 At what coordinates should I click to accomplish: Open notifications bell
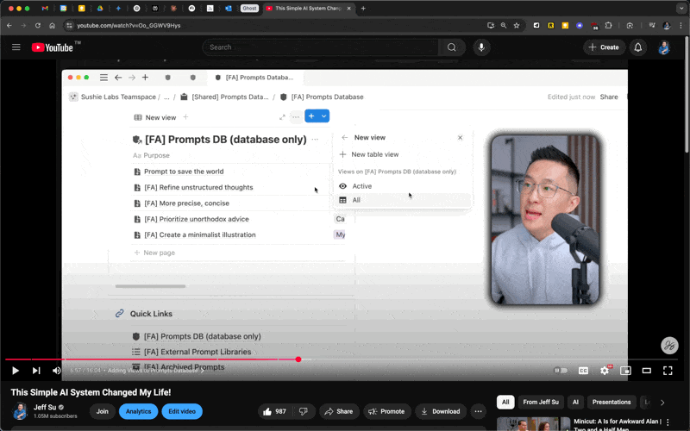pyautogui.click(x=638, y=47)
